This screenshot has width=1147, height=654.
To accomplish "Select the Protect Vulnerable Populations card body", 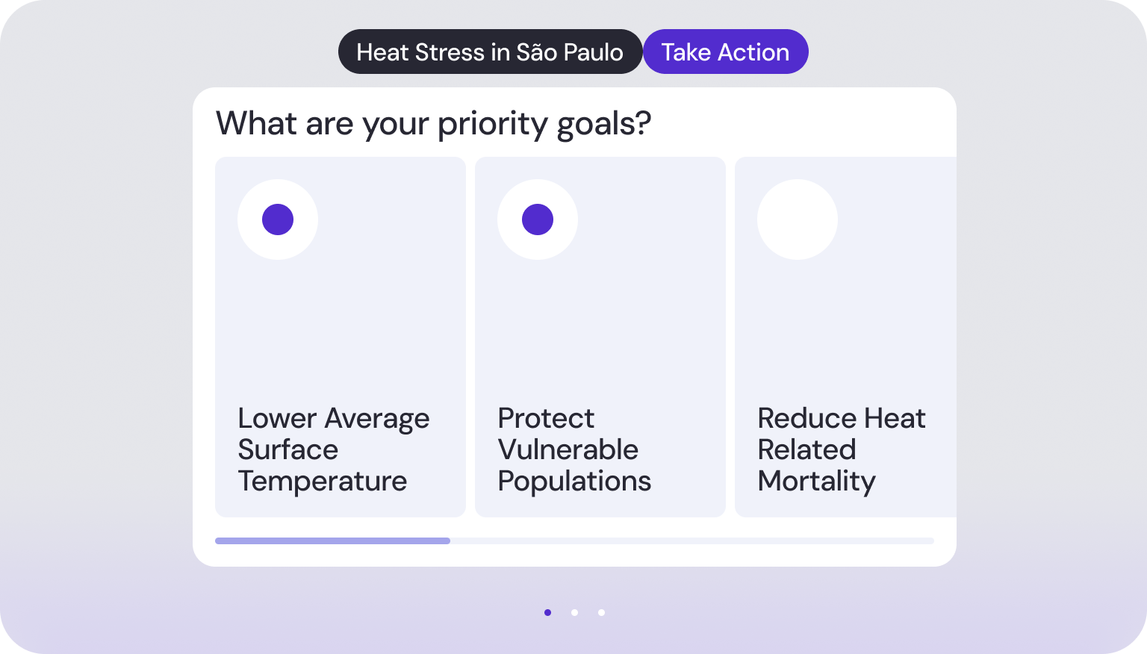I will pos(600,337).
